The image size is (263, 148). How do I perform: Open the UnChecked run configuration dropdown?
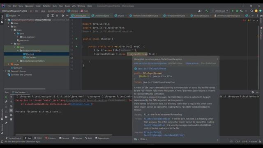point(220,11)
